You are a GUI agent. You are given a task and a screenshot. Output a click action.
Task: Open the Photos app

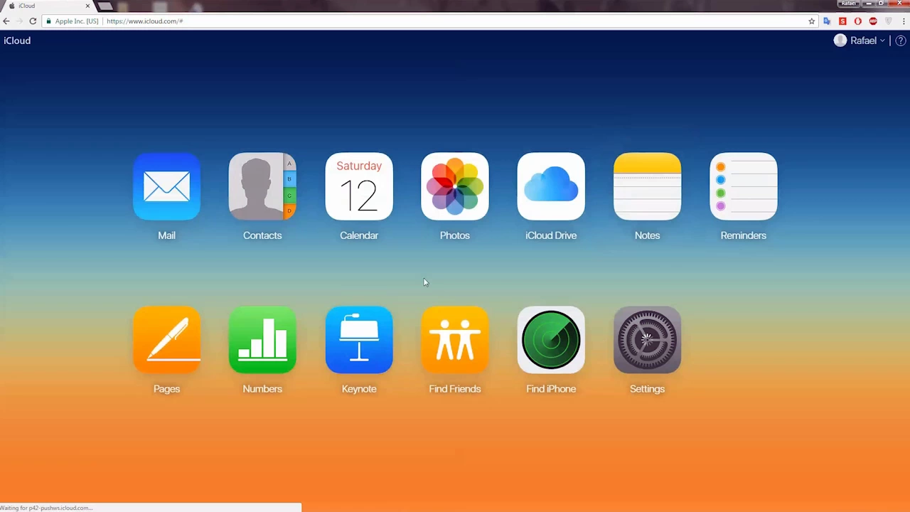(x=455, y=186)
